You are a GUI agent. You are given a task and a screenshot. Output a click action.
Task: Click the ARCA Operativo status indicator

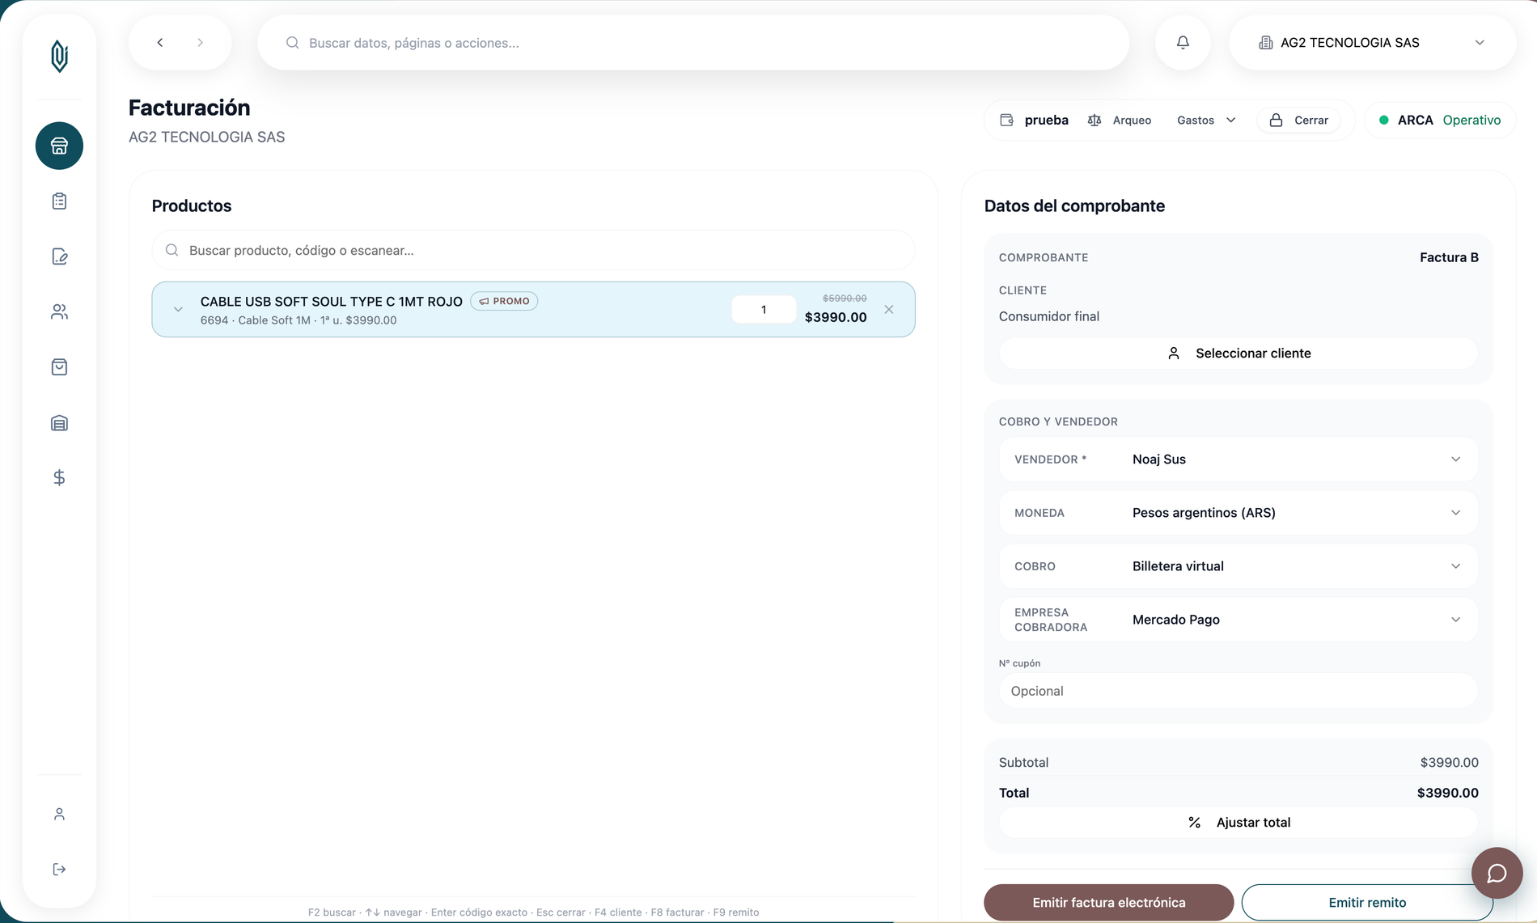click(x=1440, y=120)
